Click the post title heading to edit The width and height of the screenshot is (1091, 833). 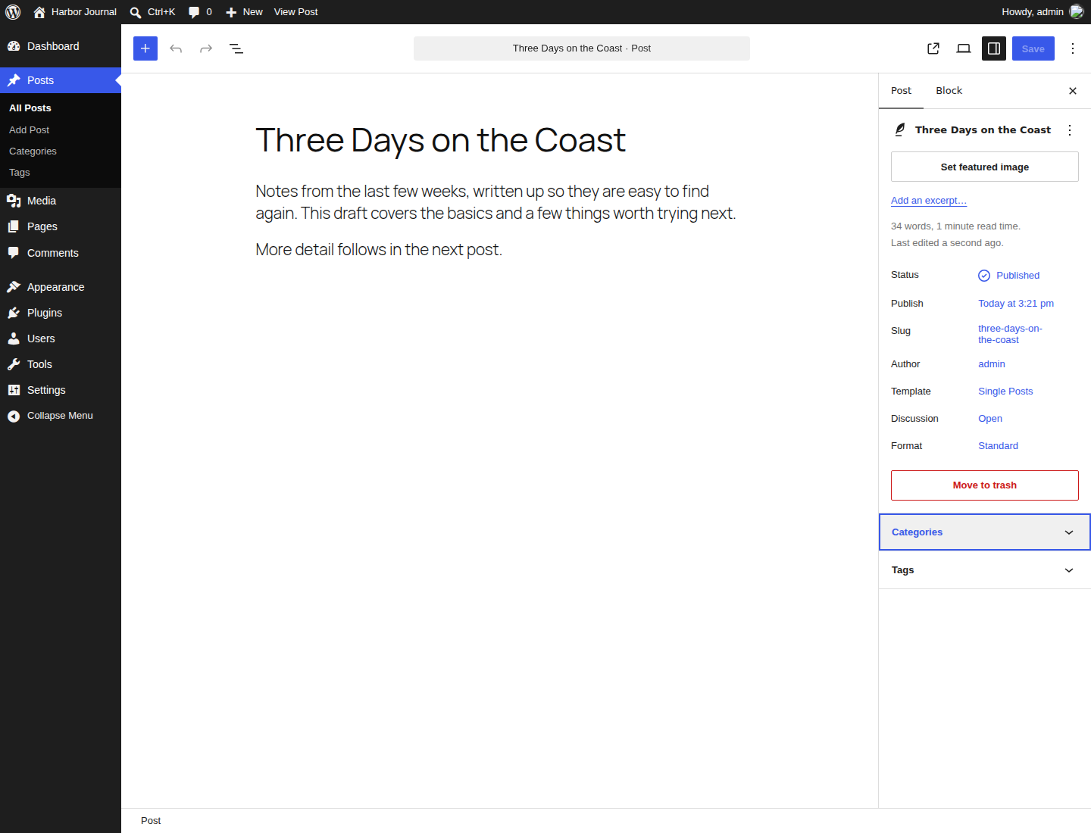(441, 140)
